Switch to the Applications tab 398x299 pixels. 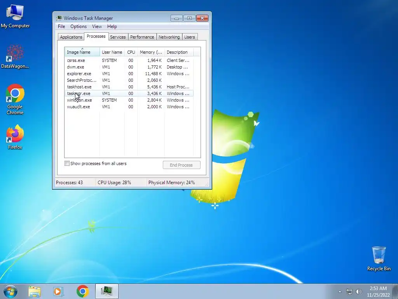[71, 37]
